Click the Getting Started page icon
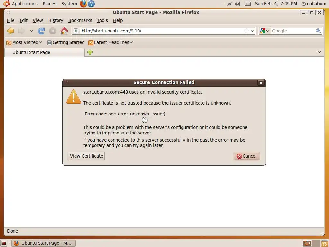 [x=49, y=43]
